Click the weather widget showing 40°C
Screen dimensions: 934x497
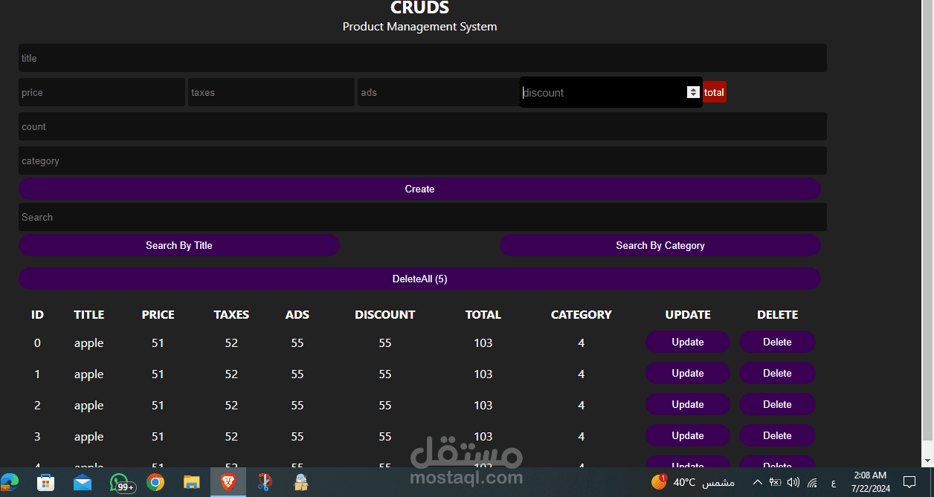click(693, 482)
